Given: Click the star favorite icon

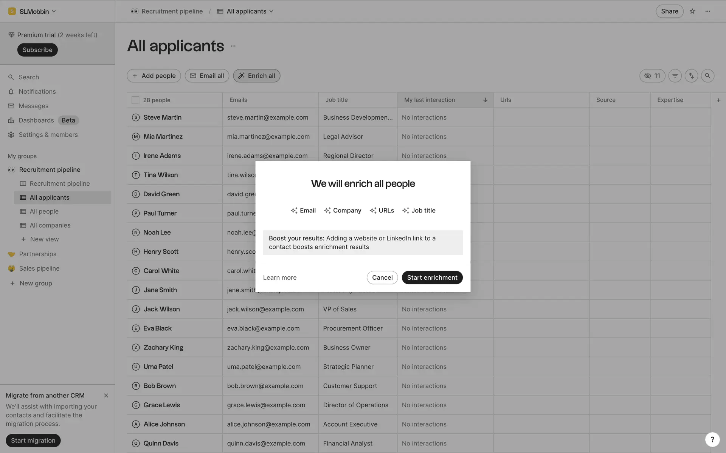Looking at the screenshot, I should tap(692, 11).
